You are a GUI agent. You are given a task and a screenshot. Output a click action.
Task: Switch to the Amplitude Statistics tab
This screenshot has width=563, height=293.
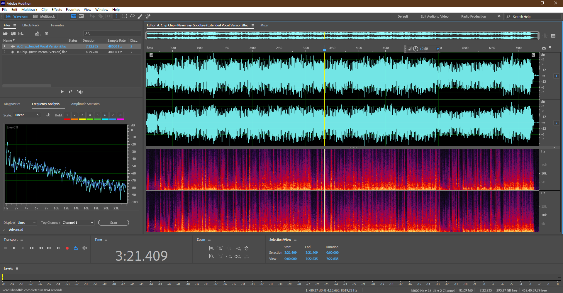tap(85, 104)
